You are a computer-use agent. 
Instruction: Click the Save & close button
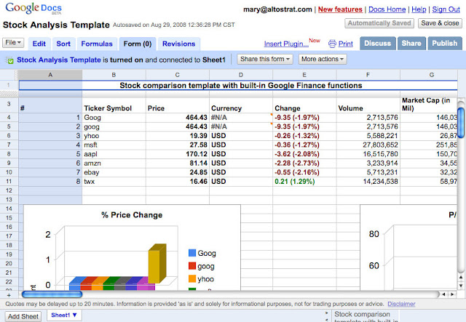point(439,23)
